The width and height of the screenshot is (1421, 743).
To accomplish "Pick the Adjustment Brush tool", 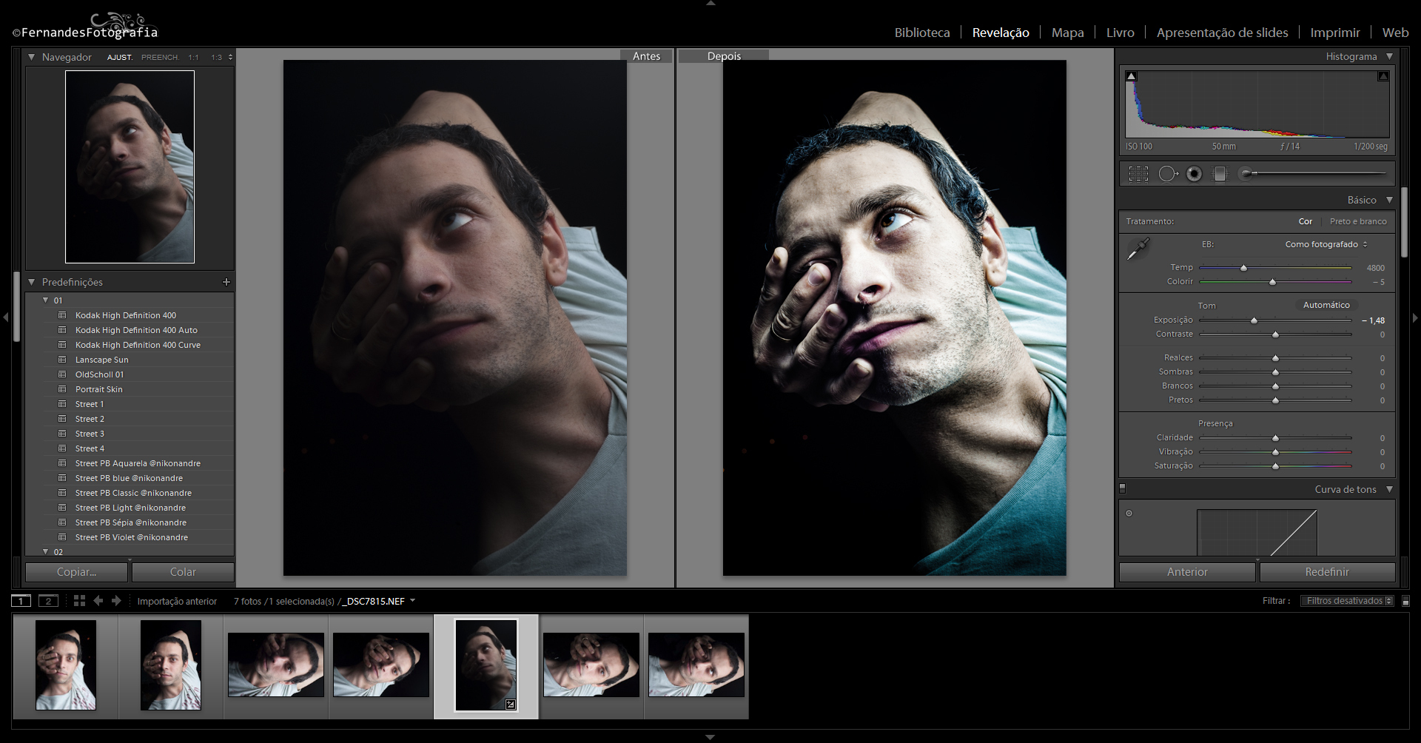I will pos(1248,174).
